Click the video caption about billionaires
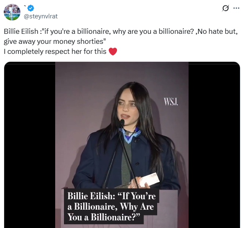This screenshot has height=228, width=245. 112,206
